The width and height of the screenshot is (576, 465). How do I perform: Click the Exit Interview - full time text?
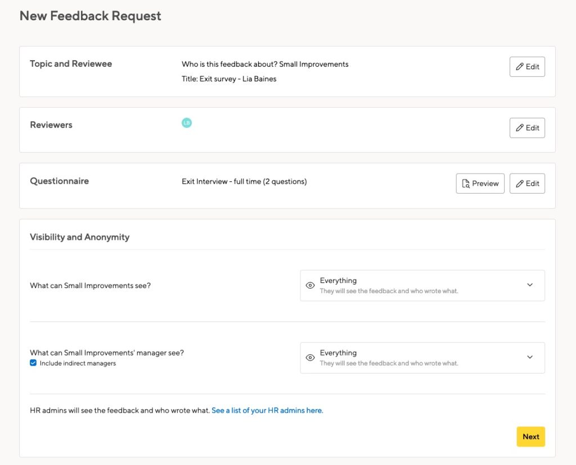[x=221, y=181]
